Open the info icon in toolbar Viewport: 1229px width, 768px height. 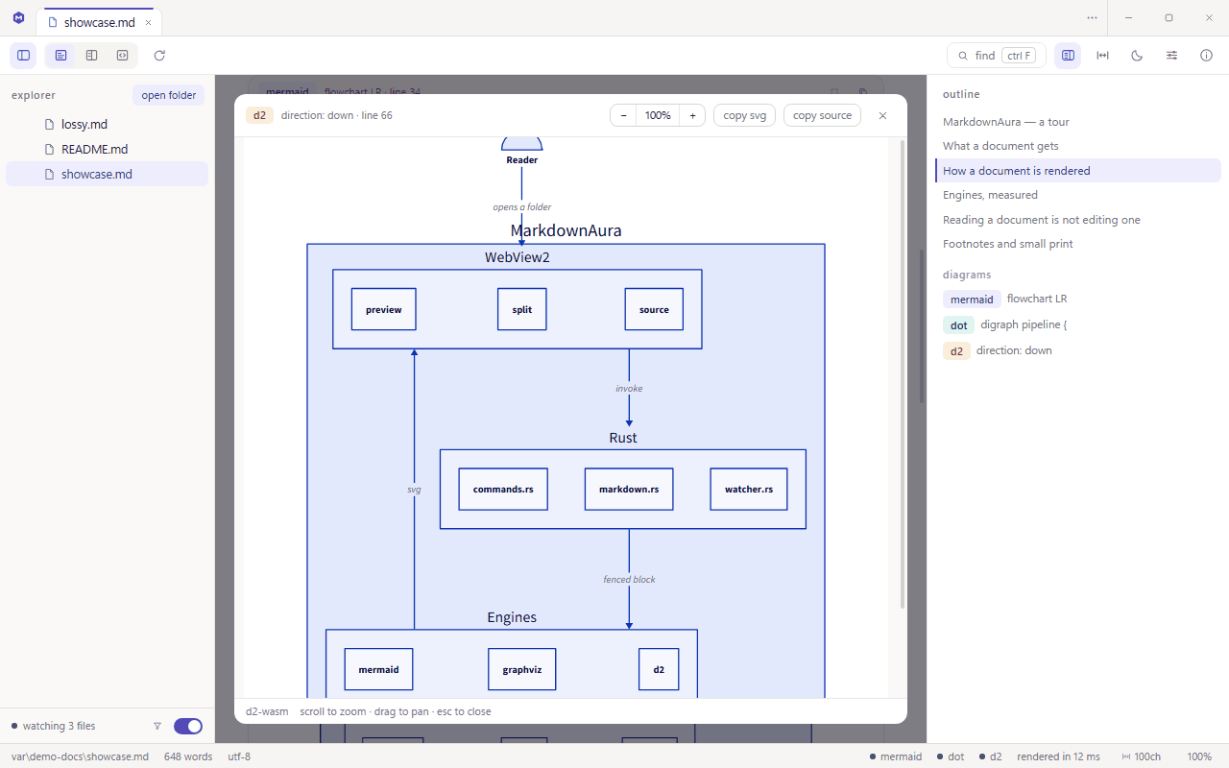(1206, 56)
